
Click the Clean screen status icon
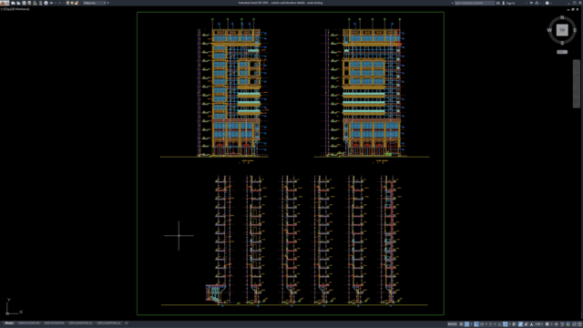click(x=575, y=324)
